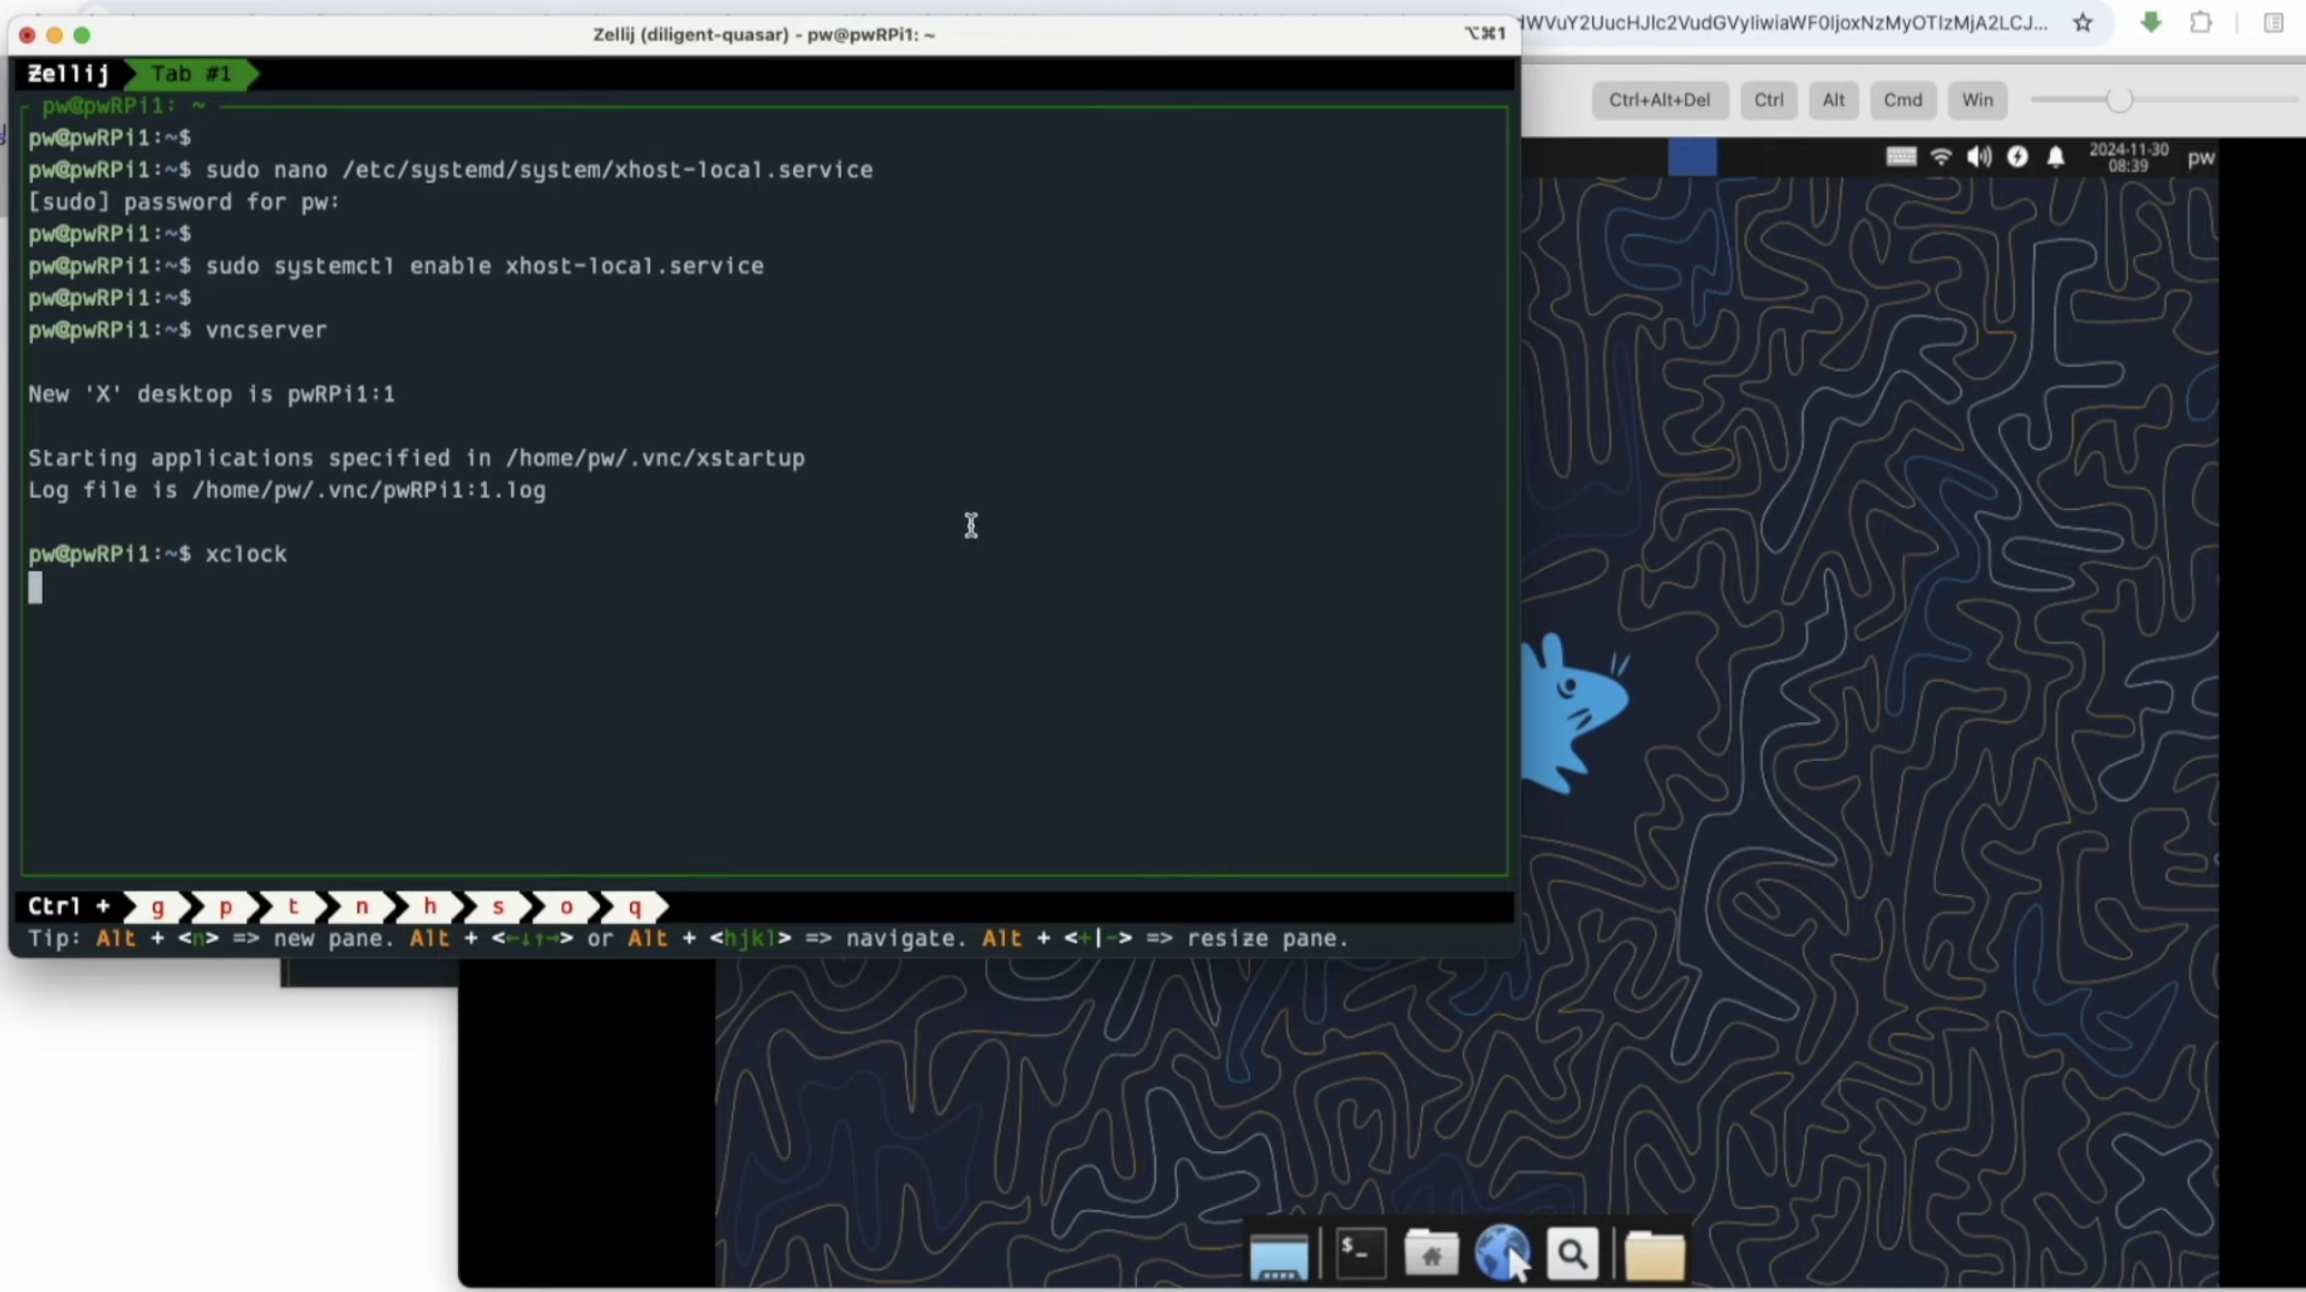The width and height of the screenshot is (2306, 1292).
Task: Click the notification bell icon
Action: [x=2056, y=157]
